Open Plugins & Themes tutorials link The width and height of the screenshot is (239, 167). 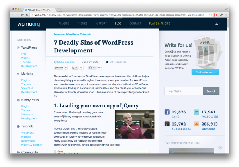pos(31,145)
